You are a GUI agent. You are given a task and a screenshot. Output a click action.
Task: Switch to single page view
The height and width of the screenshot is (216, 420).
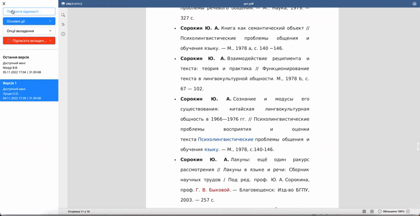point(364,211)
